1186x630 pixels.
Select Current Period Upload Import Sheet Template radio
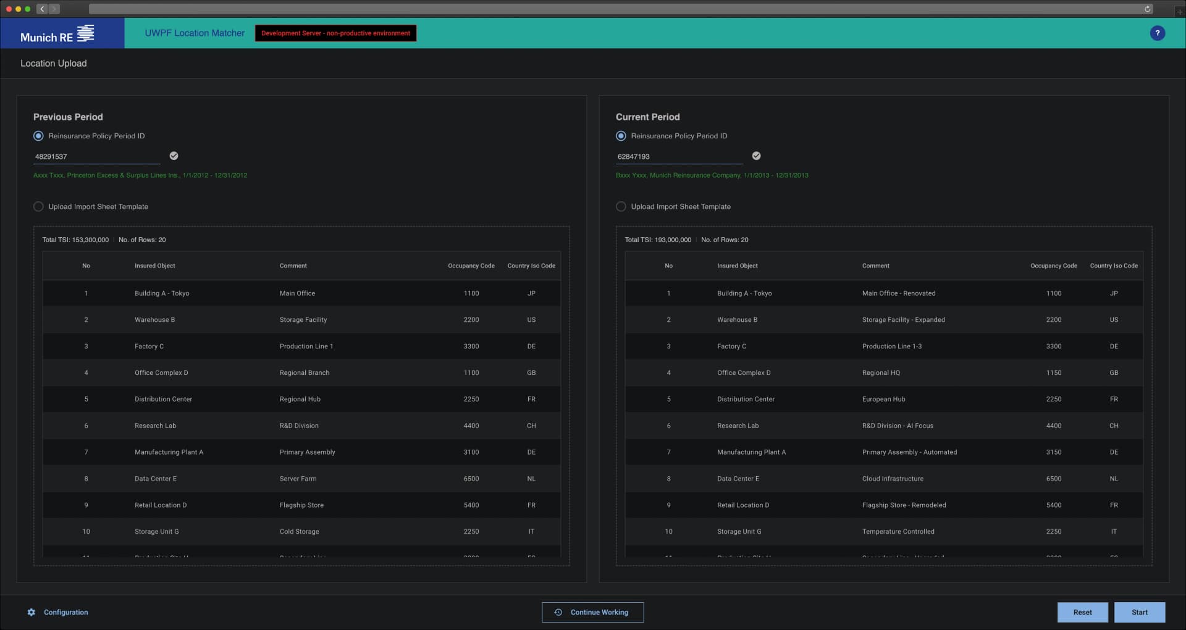click(x=621, y=206)
